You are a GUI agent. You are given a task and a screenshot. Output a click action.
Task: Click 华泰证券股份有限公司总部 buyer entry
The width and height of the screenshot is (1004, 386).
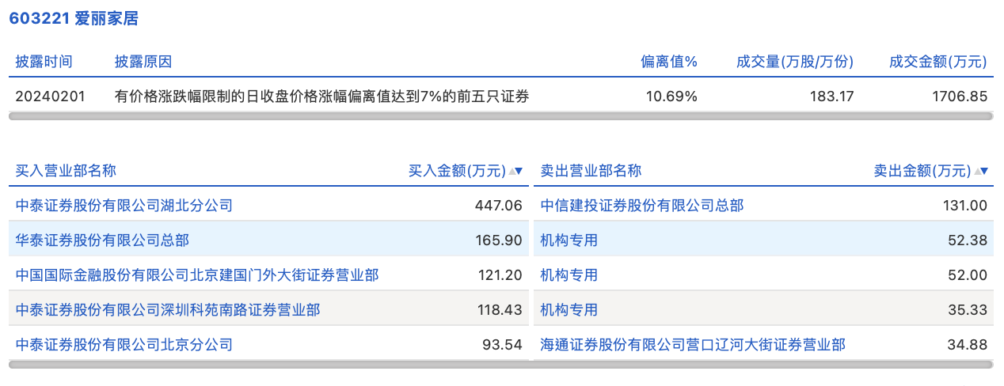click(x=102, y=240)
